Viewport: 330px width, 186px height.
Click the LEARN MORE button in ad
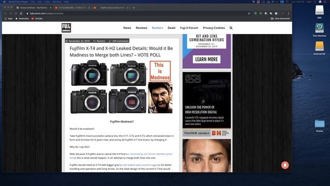pos(206,59)
